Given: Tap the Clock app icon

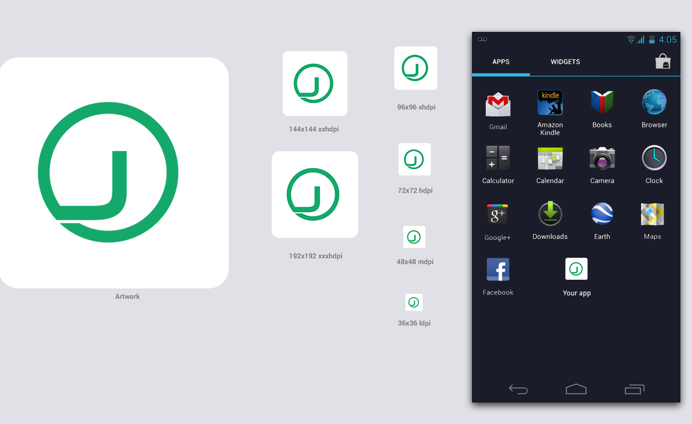Looking at the screenshot, I should click(x=654, y=158).
